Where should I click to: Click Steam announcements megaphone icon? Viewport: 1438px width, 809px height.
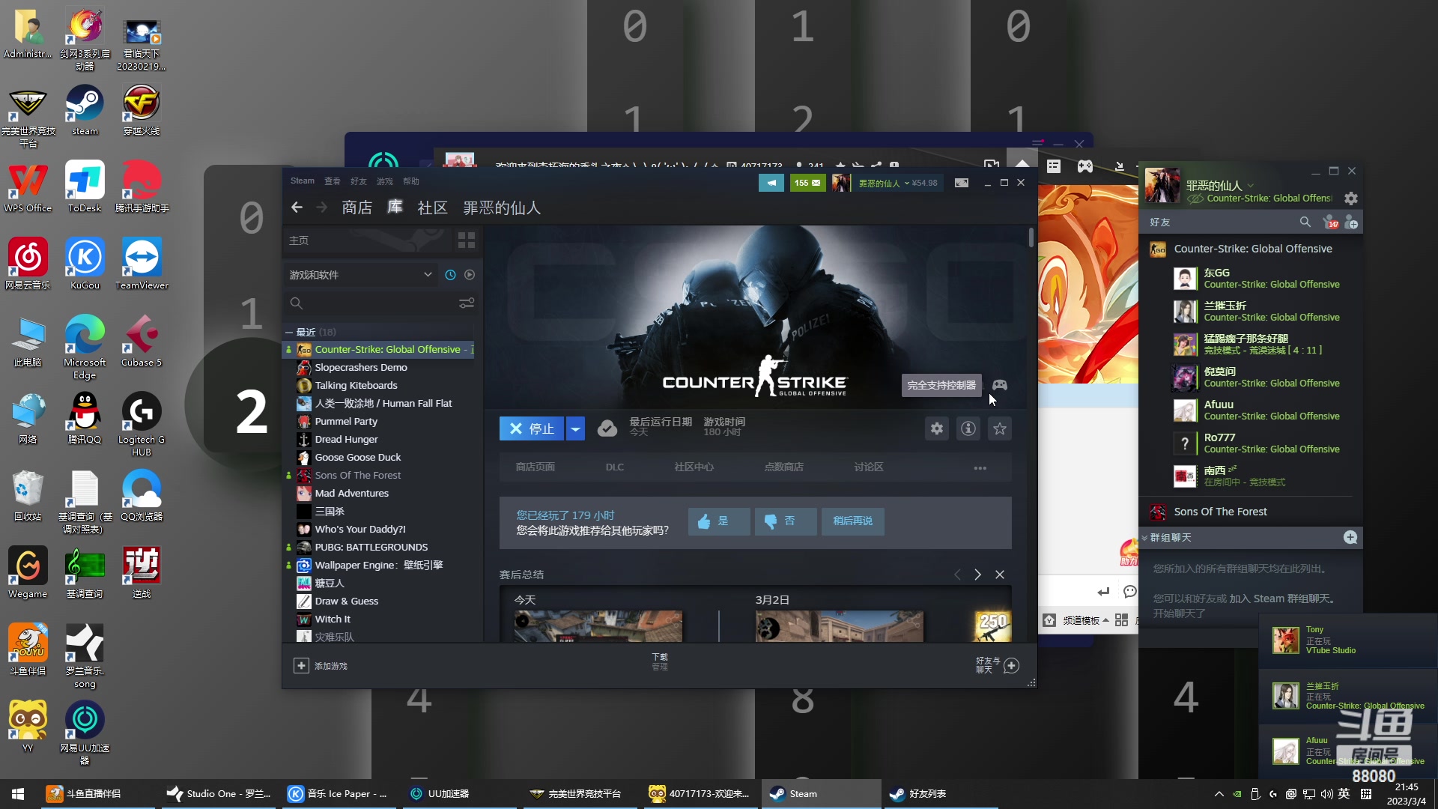point(771,183)
